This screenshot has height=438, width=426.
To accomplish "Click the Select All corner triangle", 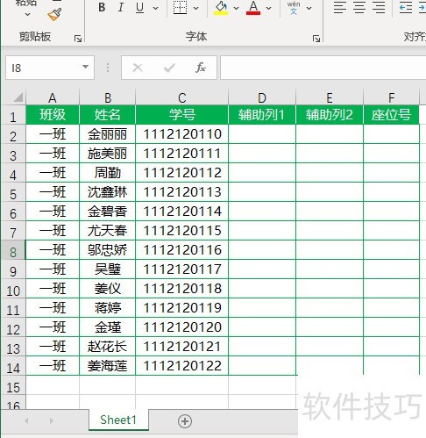I will 18,97.
